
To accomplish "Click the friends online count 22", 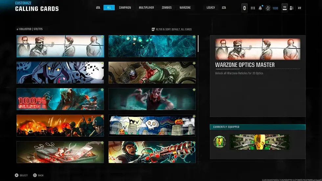I will tap(299, 8).
